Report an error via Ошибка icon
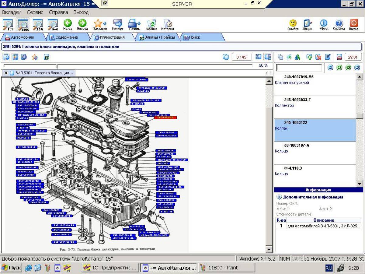365x274 pixels. tap(293, 25)
